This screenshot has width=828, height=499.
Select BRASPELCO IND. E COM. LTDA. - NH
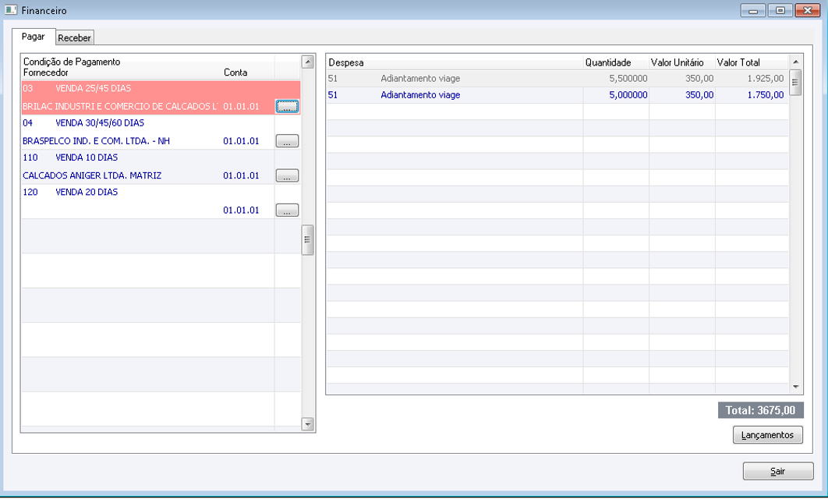coord(96,141)
